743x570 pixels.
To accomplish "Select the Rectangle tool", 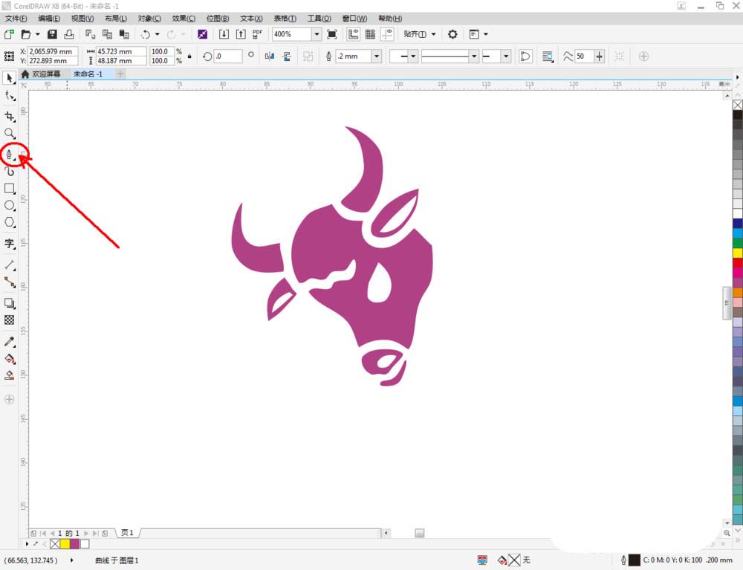I will tap(10, 189).
